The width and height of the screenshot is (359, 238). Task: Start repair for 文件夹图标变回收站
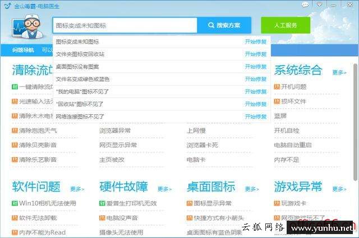click(256, 54)
